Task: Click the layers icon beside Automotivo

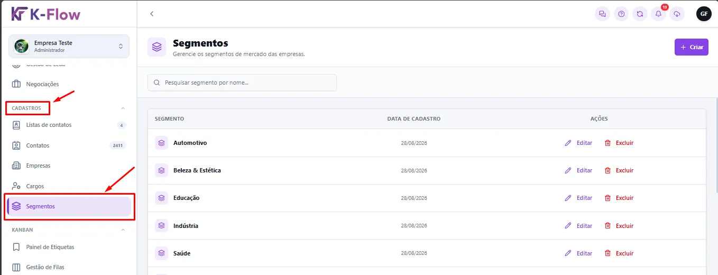Action: [161, 143]
